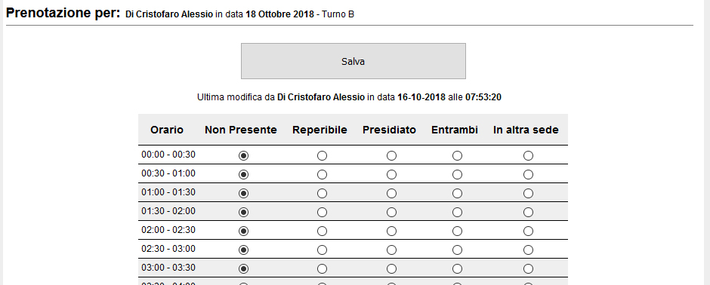710x285 pixels.
Task: Select Presidiato for 00:00 - 00:30
Action: pyautogui.click(x=392, y=156)
